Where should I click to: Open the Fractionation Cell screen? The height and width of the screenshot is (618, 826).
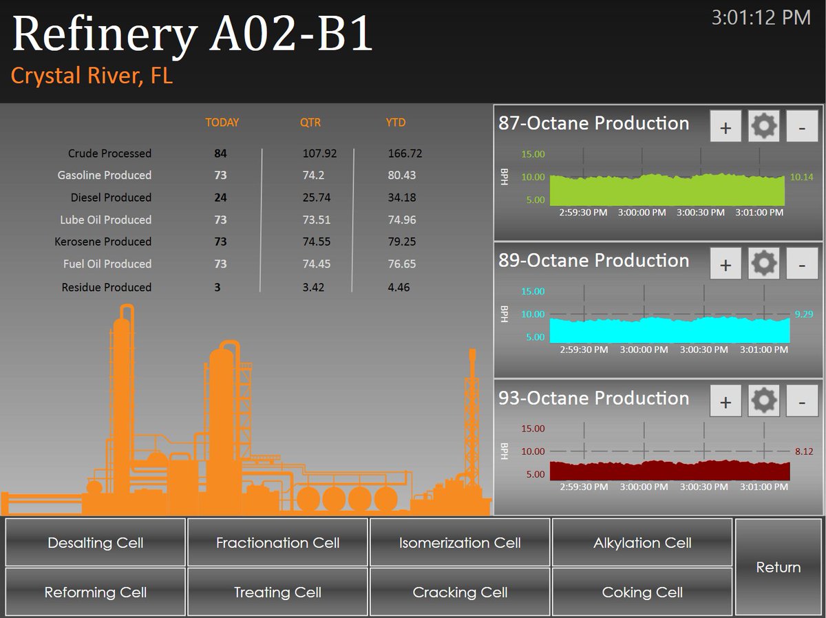pos(278,542)
